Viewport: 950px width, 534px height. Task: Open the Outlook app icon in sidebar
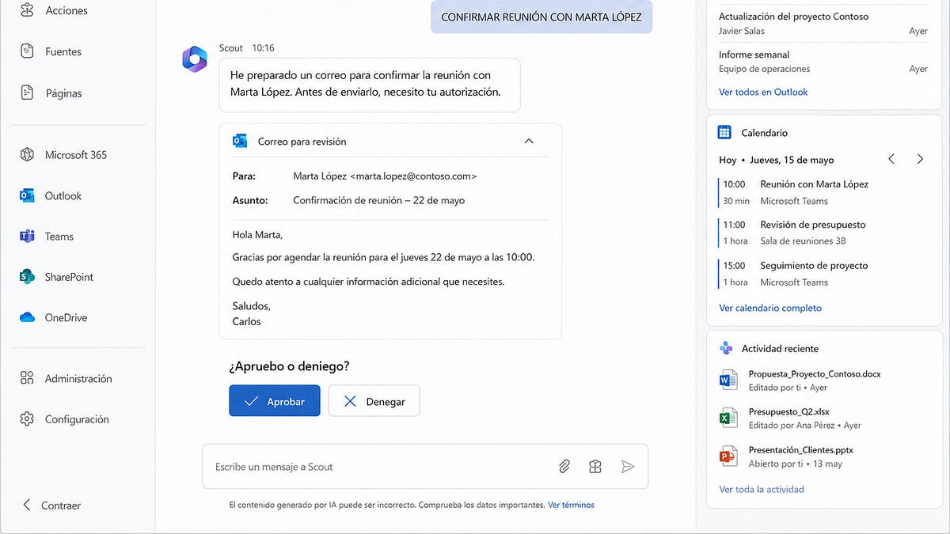(28, 195)
